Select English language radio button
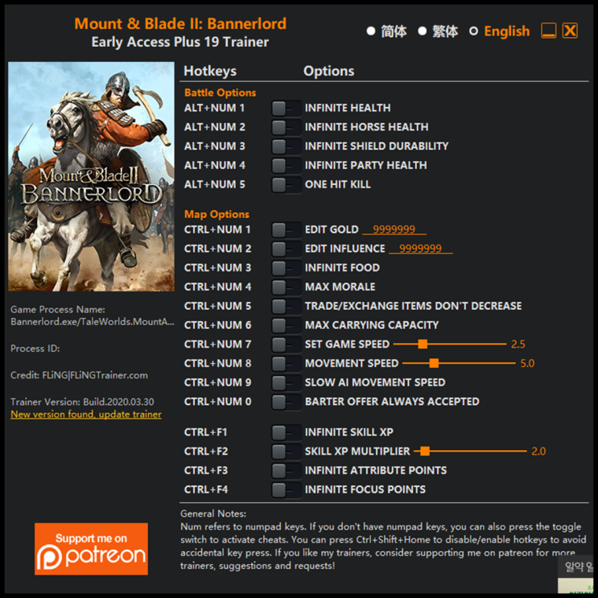 (x=473, y=31)
